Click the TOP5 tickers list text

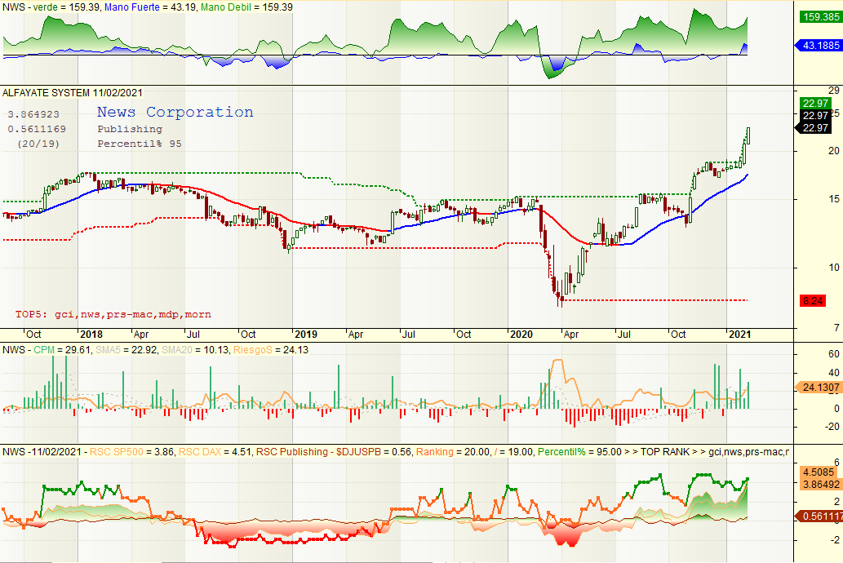pos(113,314)
